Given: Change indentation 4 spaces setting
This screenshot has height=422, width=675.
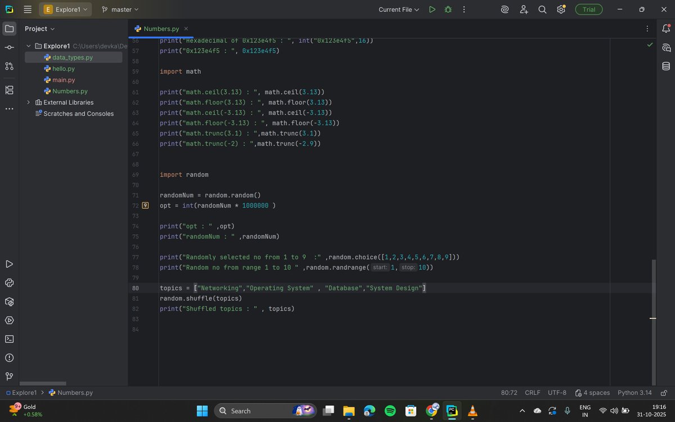Looking at the screenshot, I should pyautogui.click(x=592, y=393).
